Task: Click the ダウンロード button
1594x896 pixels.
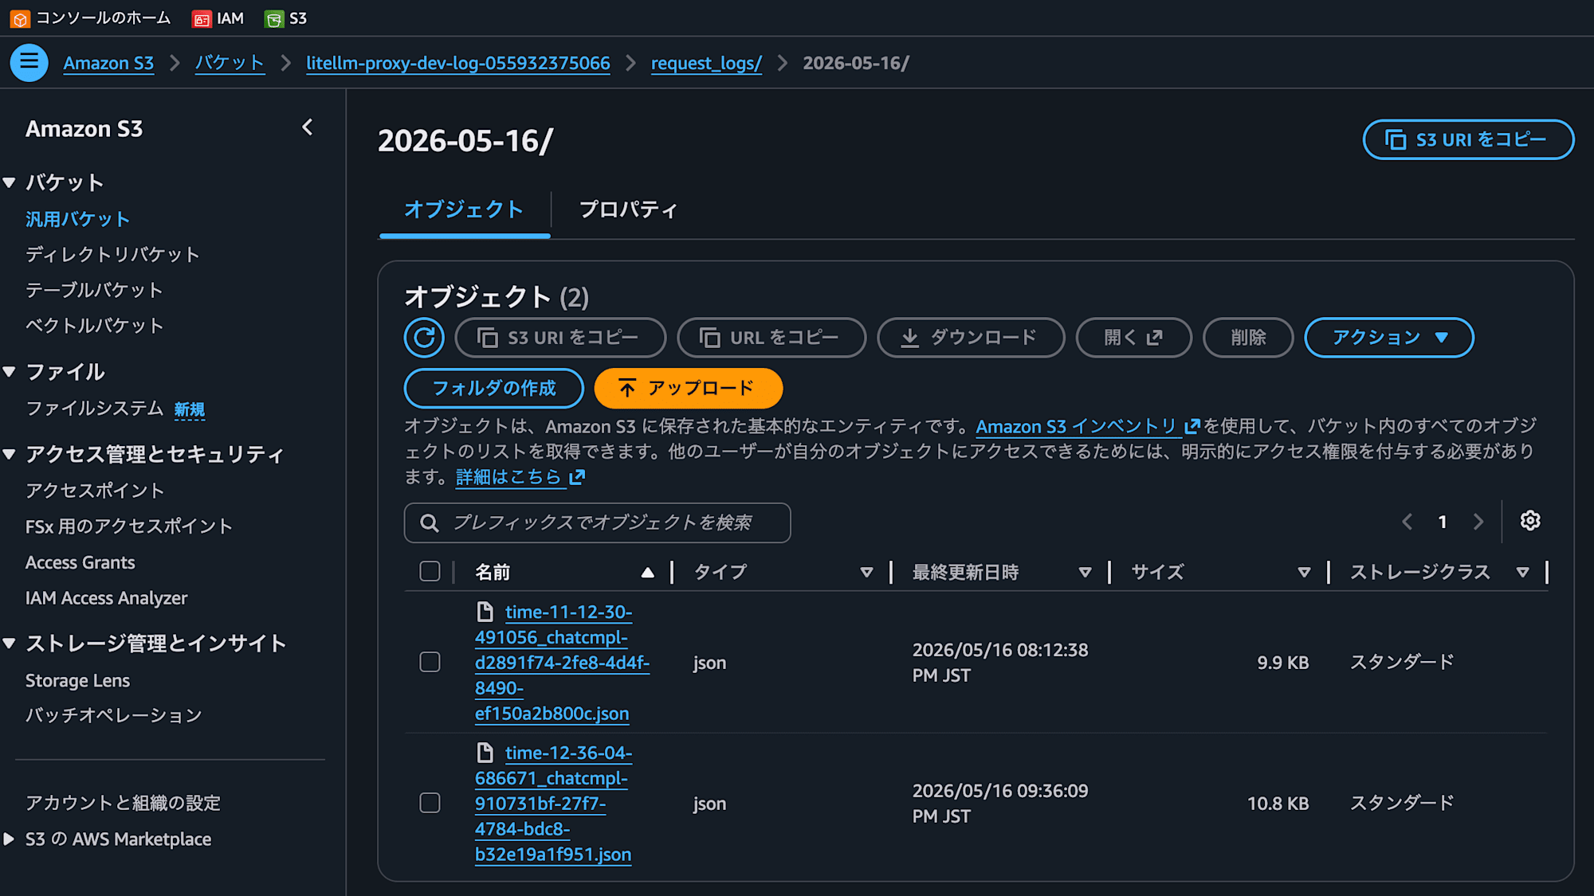Action: tap(971, 338)
